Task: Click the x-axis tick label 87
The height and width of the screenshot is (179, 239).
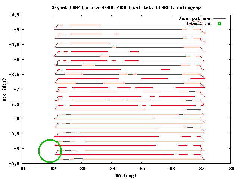Action: tap(202, 169)
